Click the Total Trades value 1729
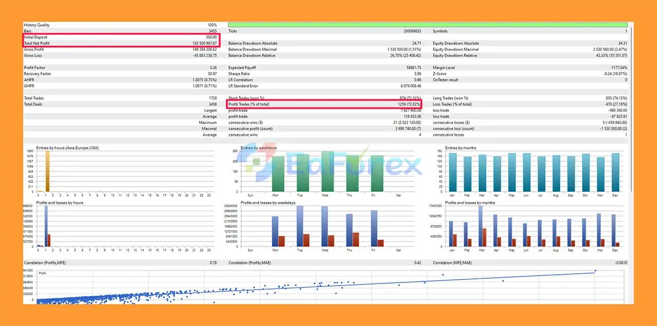657x326 pixels. [x=211, y=98]
